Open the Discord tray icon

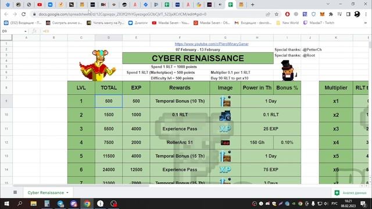click(268, 204)
